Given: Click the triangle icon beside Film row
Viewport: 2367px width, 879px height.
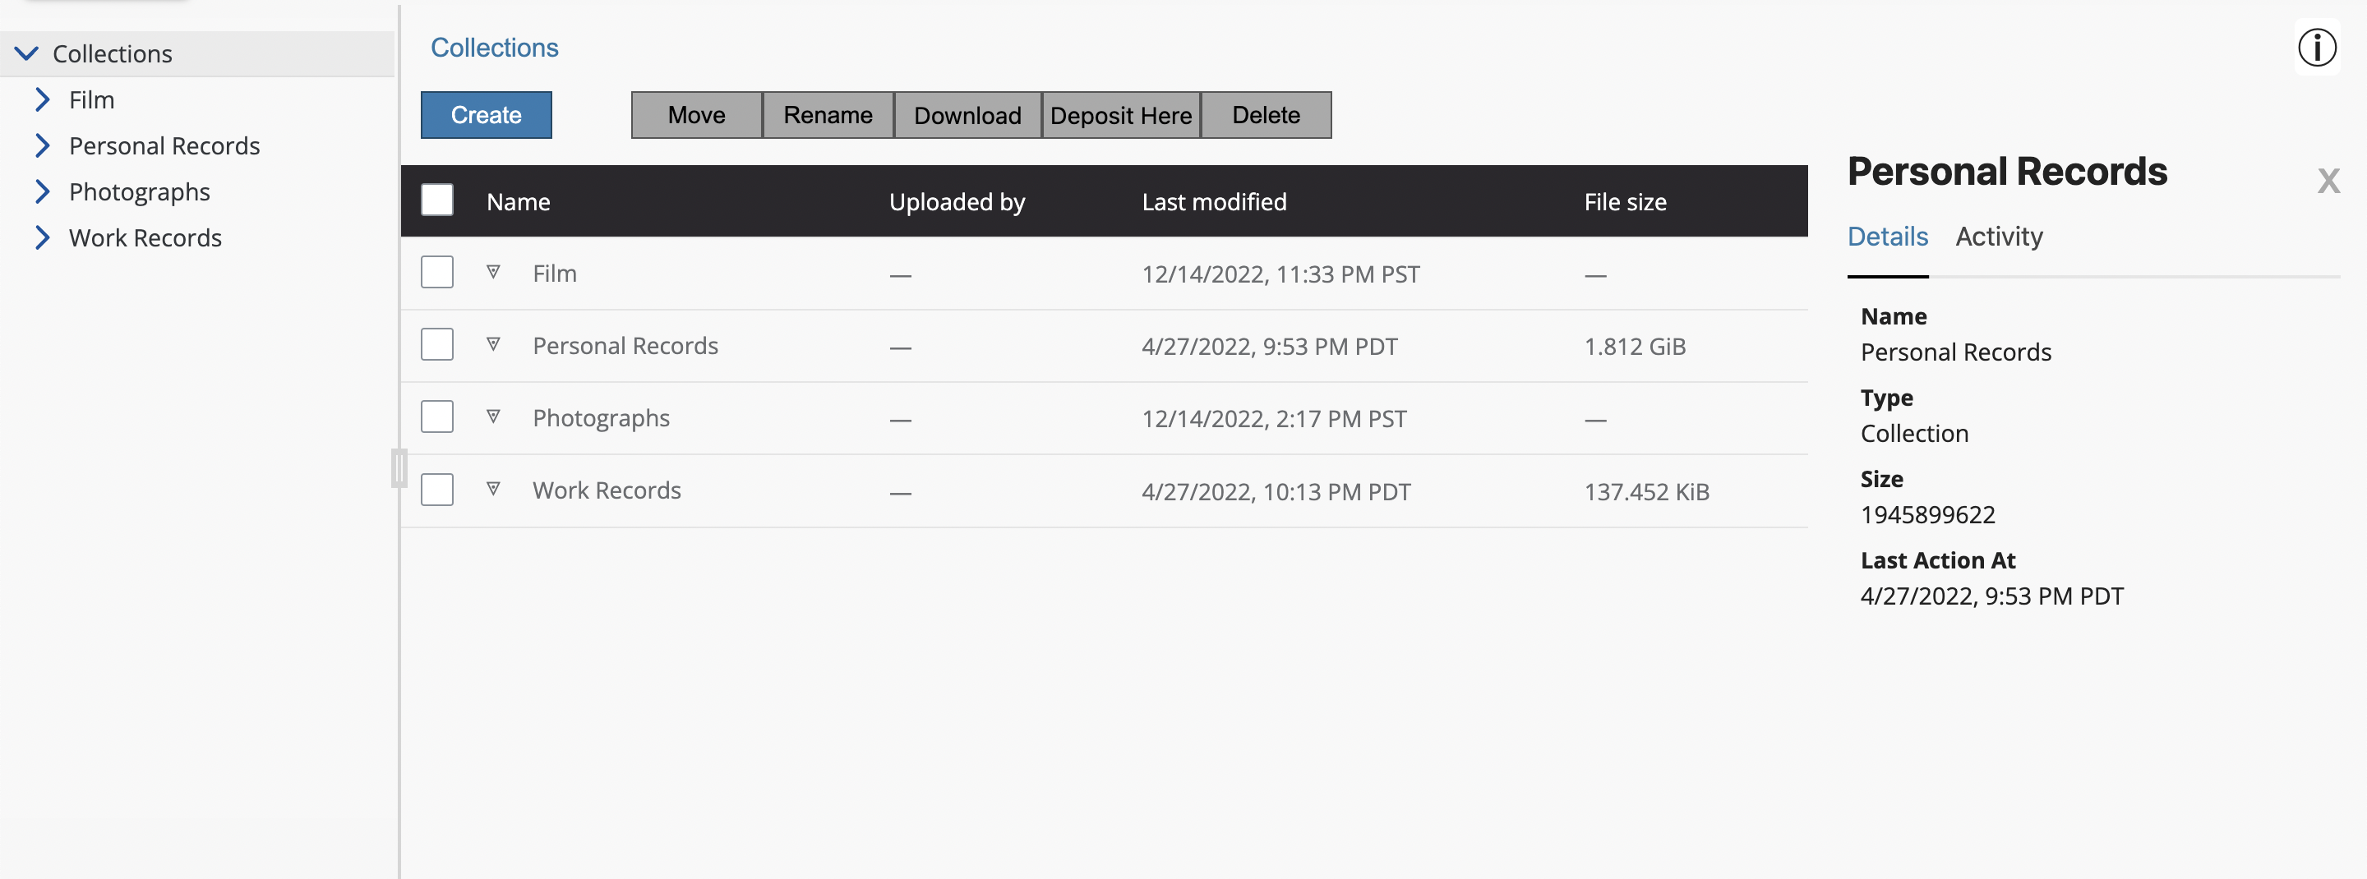Looking at the screenshot, I should (x=493, y=273).
